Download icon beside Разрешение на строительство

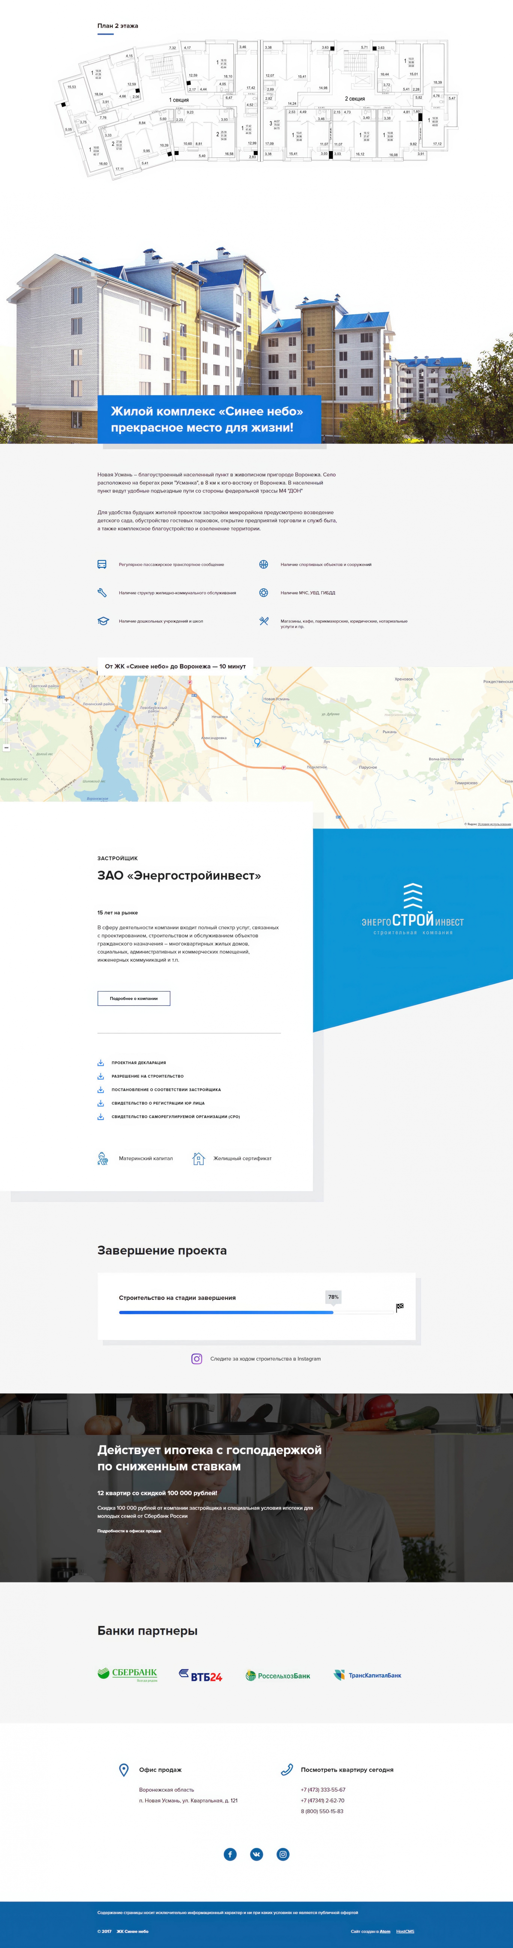(101, 1076)
